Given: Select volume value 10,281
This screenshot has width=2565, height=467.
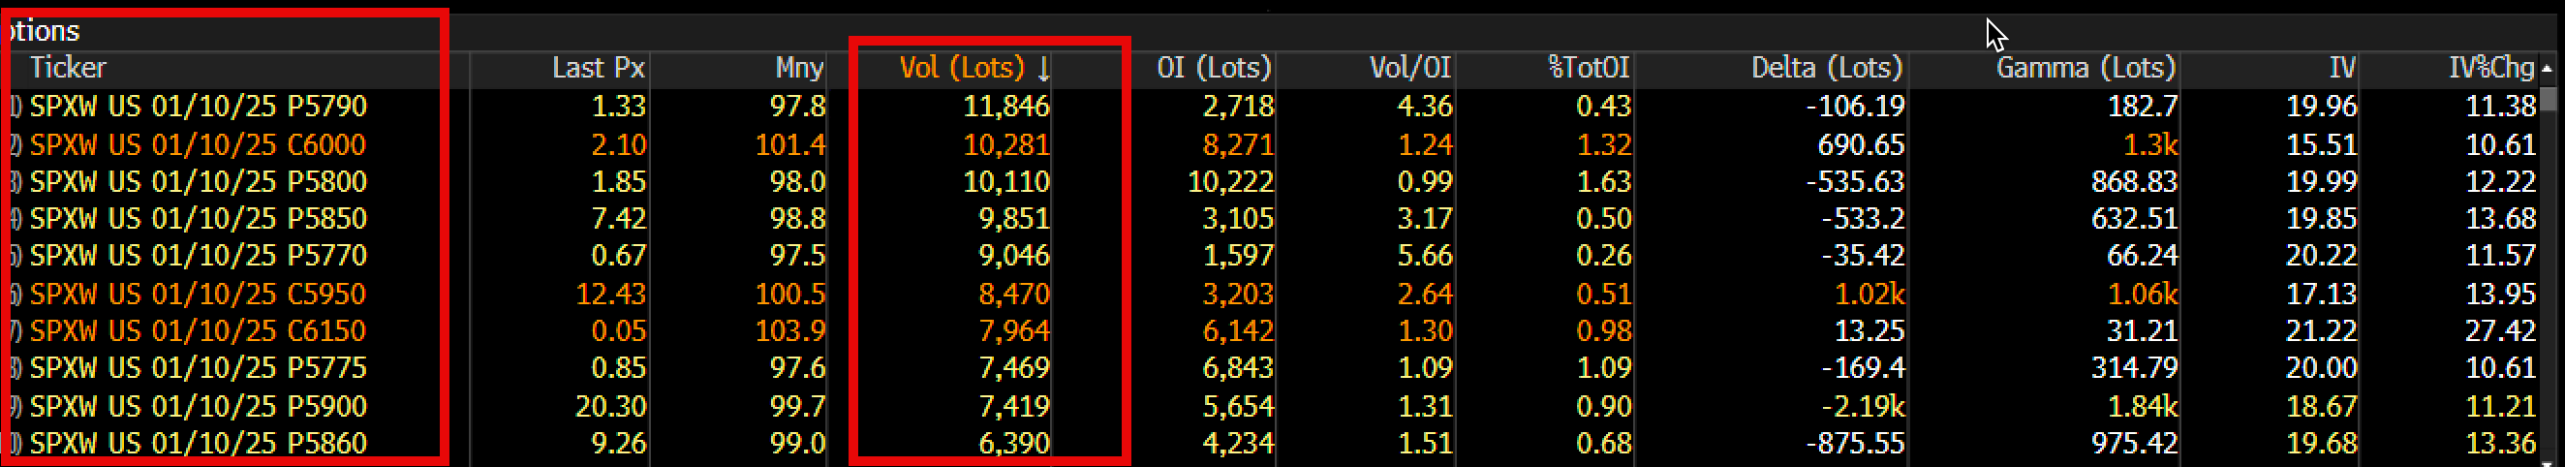Looking at the screenshot, I should [1005, 144].
